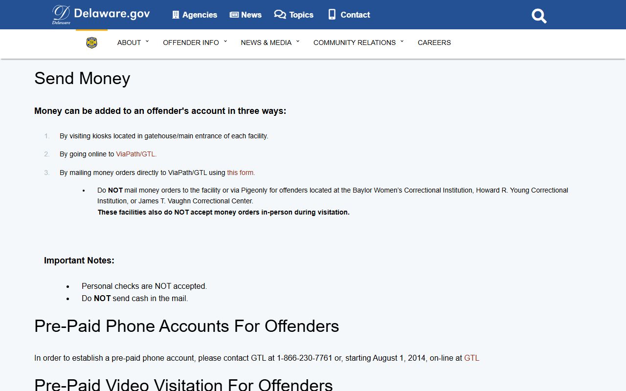Click 'These facilities also do NOT accept' sentence
Viewport: 626px width, 391px height.
pos(224,212)
